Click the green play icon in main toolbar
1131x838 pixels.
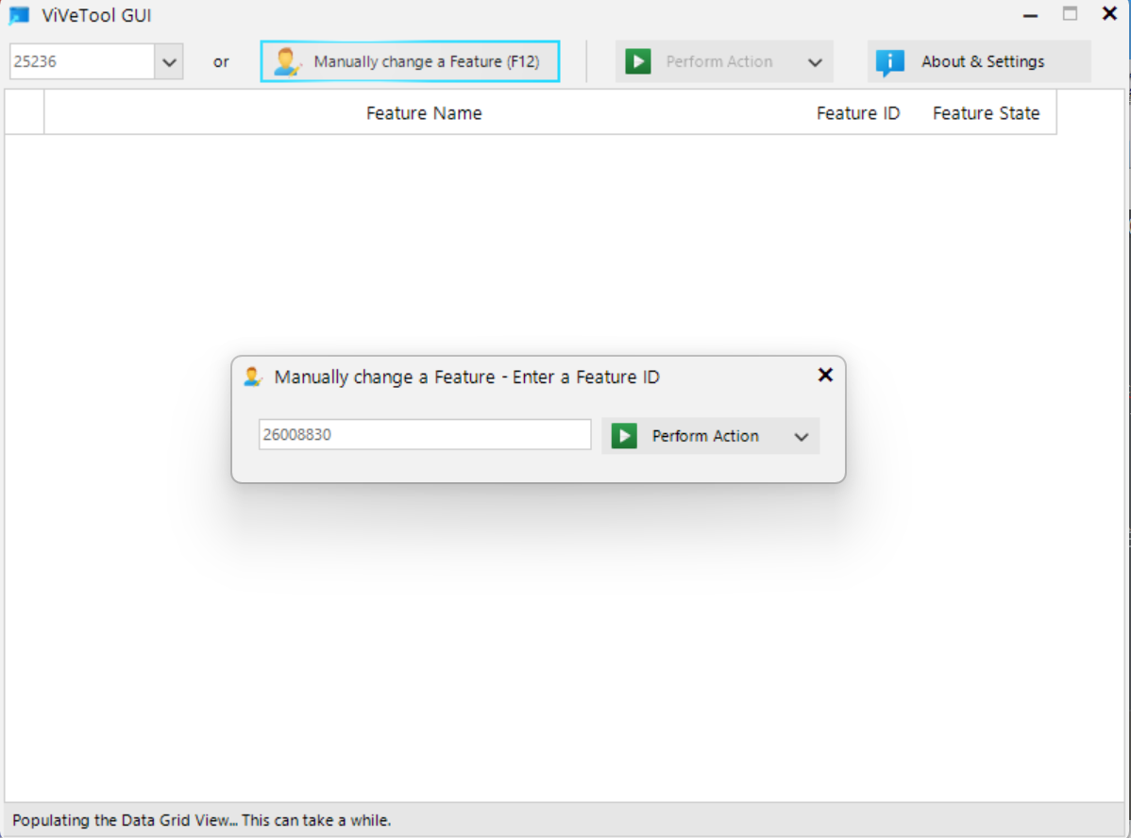(x=637, y=61)
